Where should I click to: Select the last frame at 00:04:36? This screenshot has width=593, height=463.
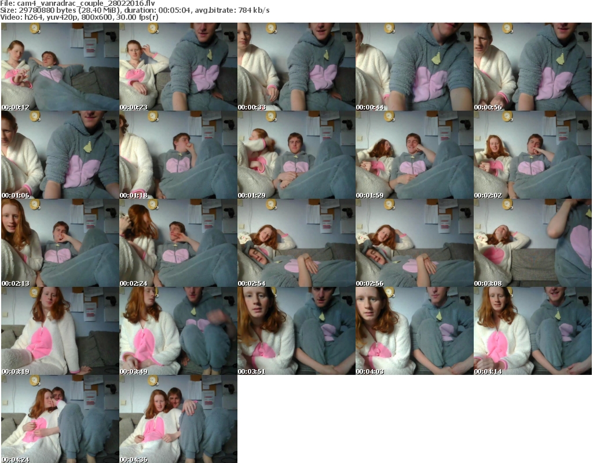click(x=178, y=419)
